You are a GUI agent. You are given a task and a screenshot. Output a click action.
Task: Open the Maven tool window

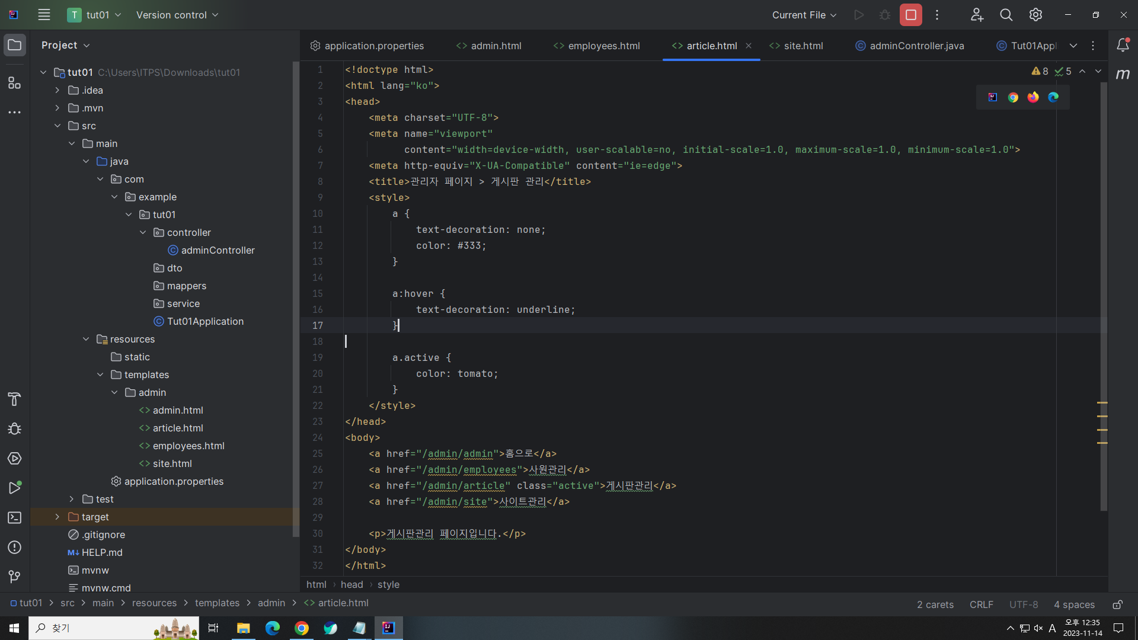coord(1123,74)
